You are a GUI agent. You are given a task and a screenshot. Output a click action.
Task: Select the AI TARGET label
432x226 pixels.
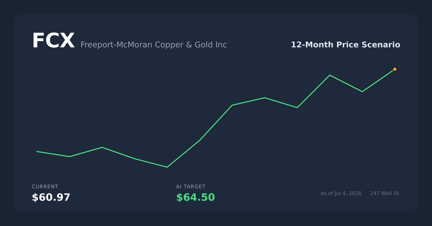click(x=191, y=187)
